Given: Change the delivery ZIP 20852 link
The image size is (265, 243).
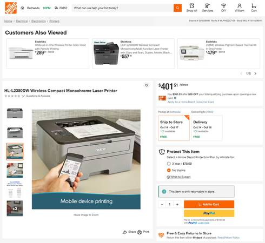Looking at the screenshot, I should 210,112.
